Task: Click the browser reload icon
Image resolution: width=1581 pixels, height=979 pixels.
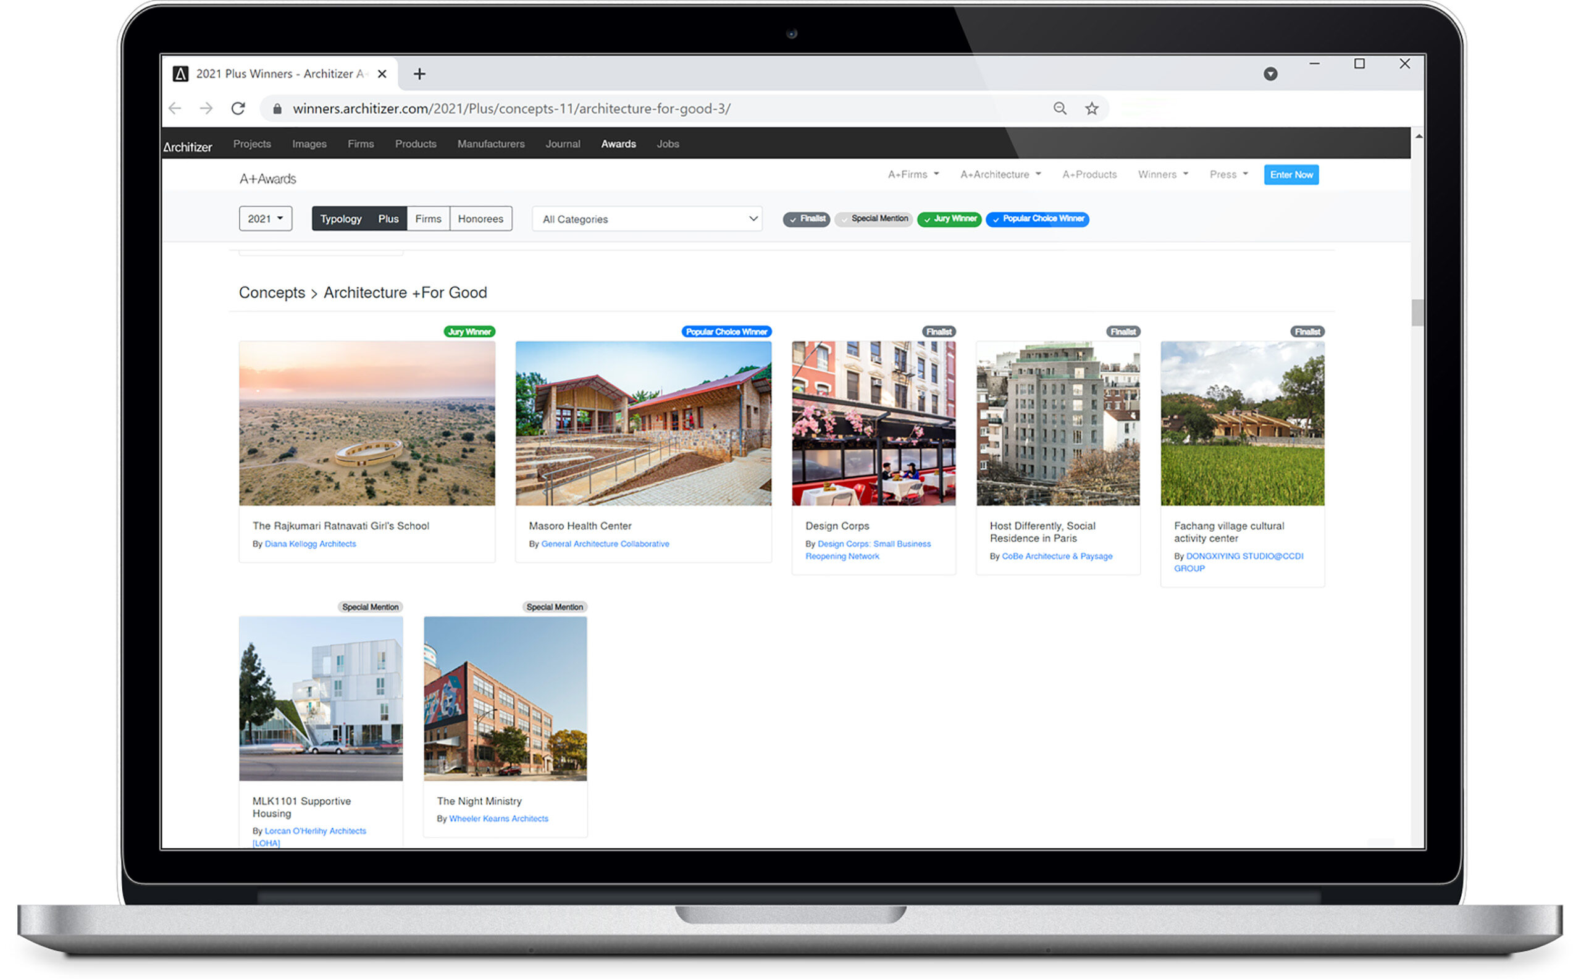Action: [x=238, y=109]
